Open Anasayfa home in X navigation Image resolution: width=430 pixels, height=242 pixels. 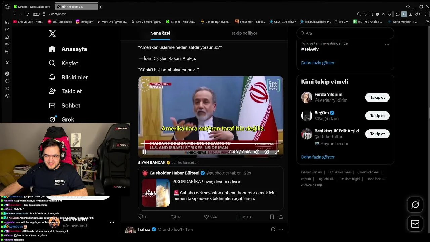(x=68, y=49)
